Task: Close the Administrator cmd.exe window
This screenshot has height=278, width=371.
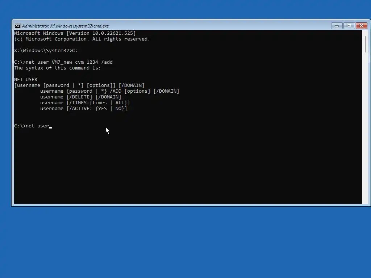Action: pos(362,26)
